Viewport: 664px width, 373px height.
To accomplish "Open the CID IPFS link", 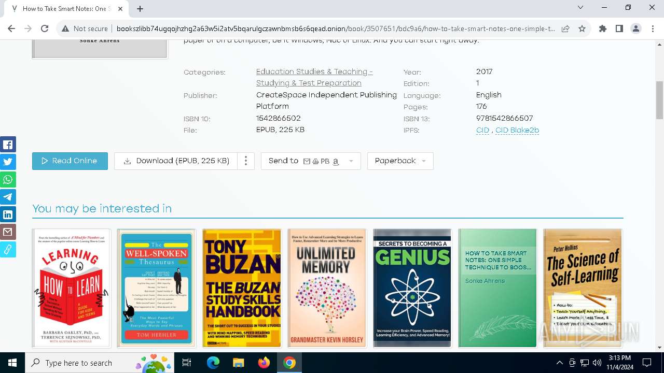I will [x=482, y=130].
